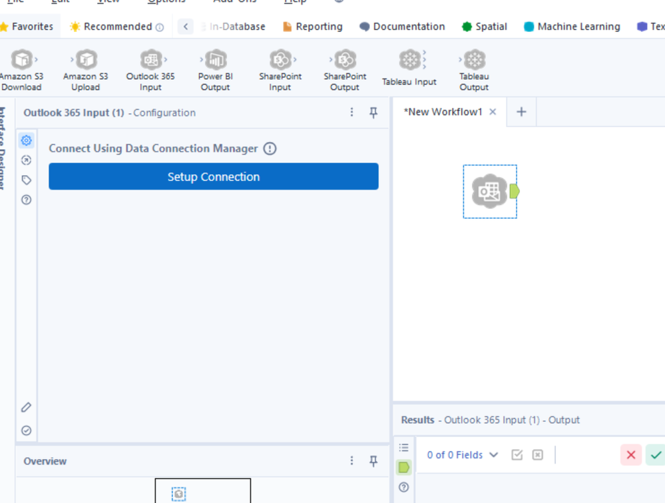Open the configuration gear tab

pos(27,140)
